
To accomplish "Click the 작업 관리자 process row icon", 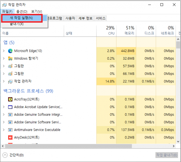I will coord(10,81).
